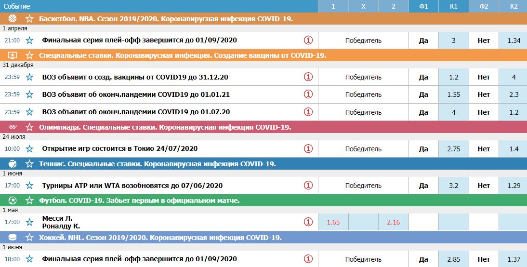
Task: Star the NHL плей-офф 18:00 event
Action: 29,259
